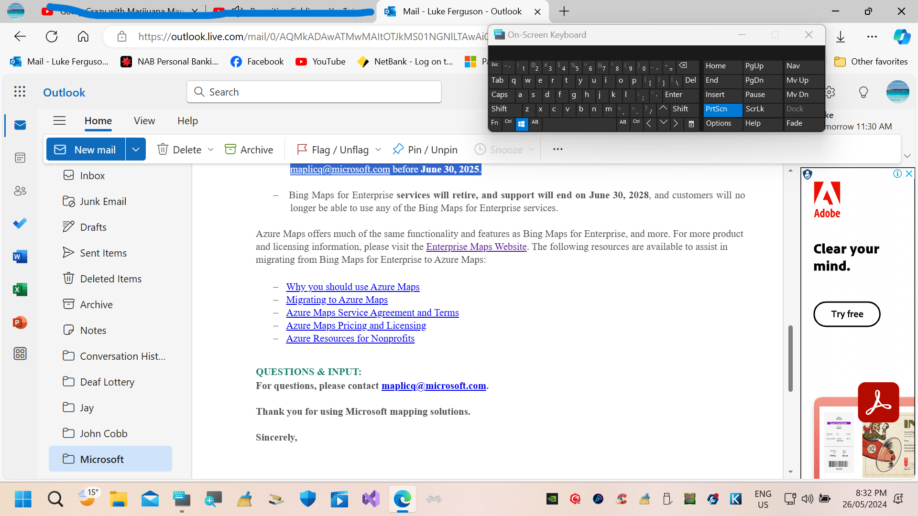Open Other favorites folder
This screenshot has height=516, width=918.
871,62
